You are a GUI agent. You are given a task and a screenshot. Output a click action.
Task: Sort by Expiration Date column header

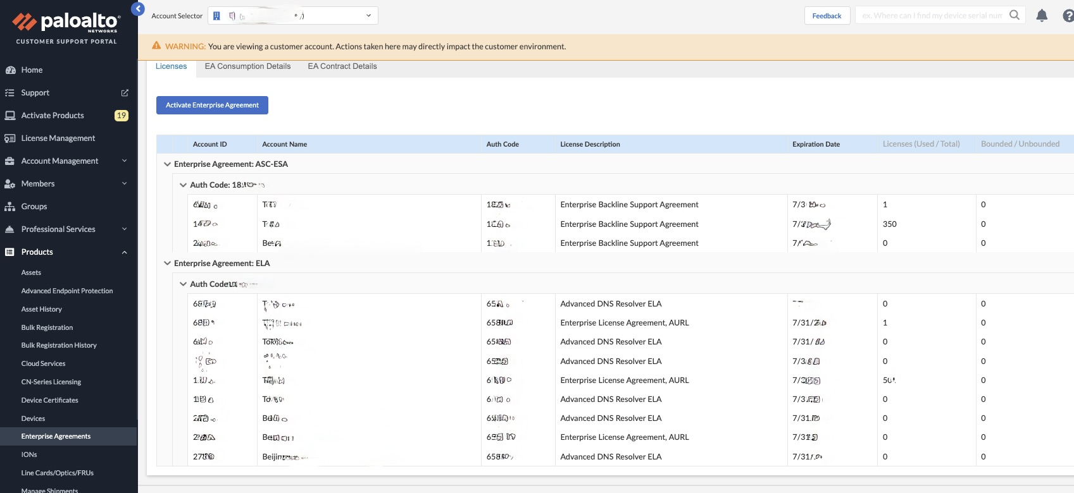(816, 145)
